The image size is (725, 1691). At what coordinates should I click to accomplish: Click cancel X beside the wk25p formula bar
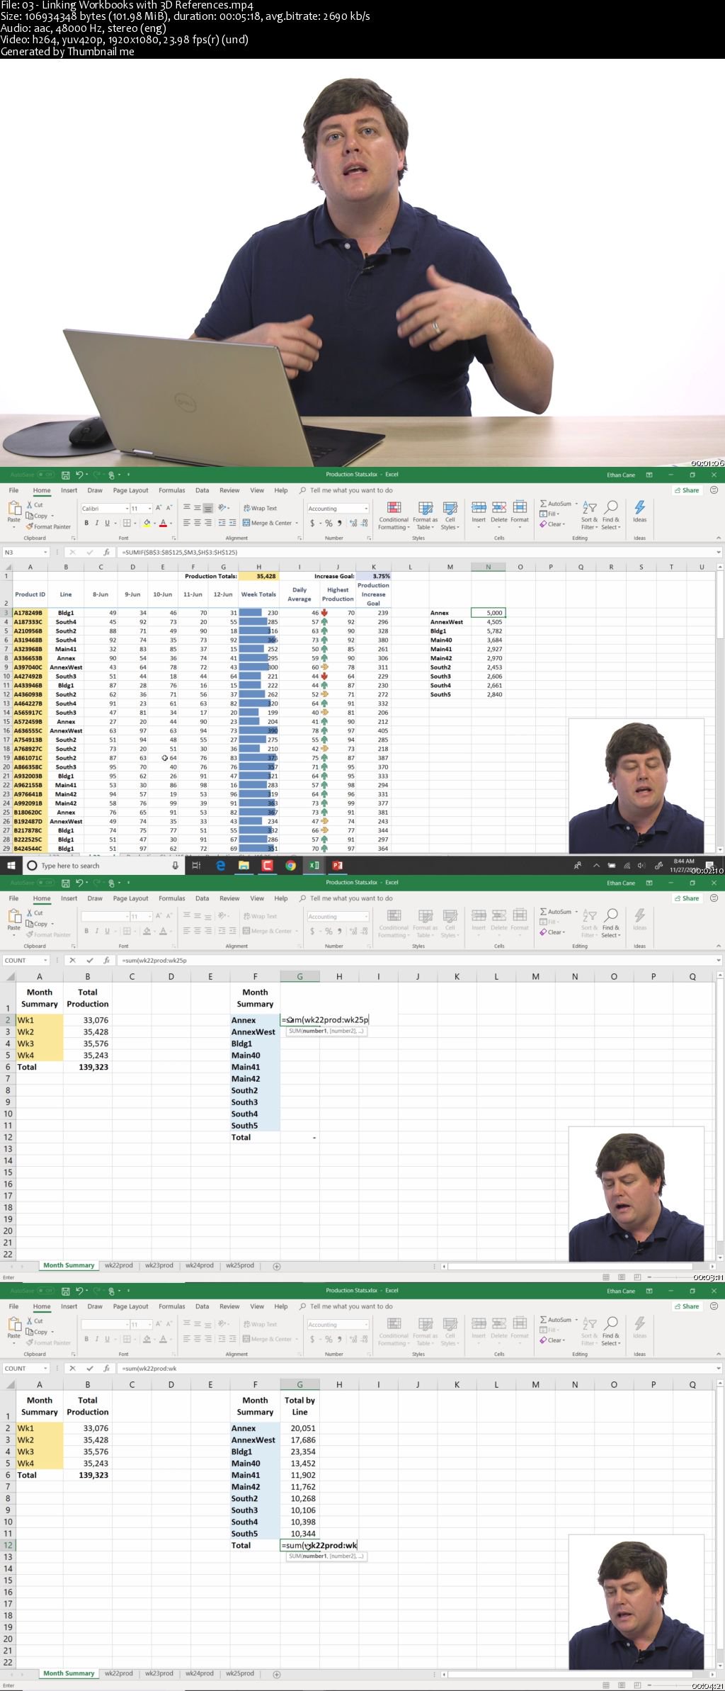(72, 960)
